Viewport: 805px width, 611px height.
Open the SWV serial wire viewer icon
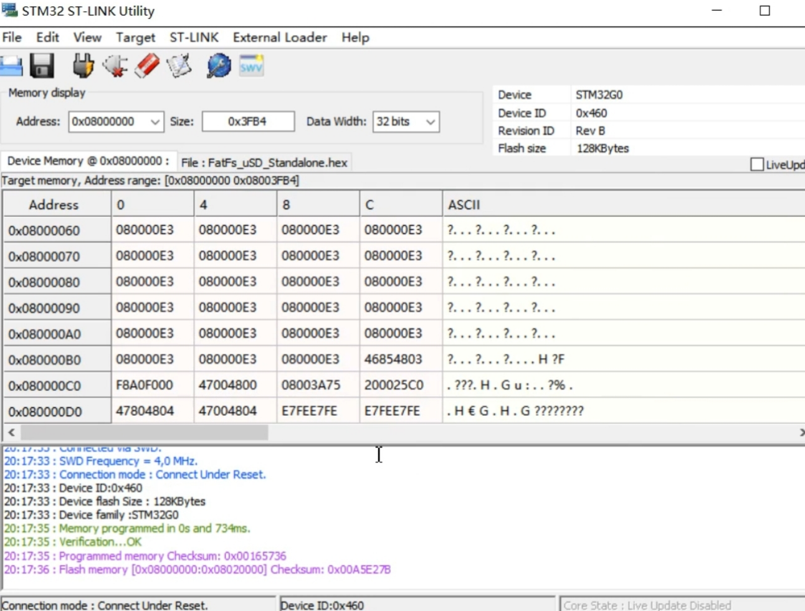(251, 66)
